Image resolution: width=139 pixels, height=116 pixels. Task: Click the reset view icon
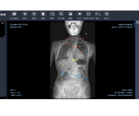pyautogui.click(x=34, y=14)
